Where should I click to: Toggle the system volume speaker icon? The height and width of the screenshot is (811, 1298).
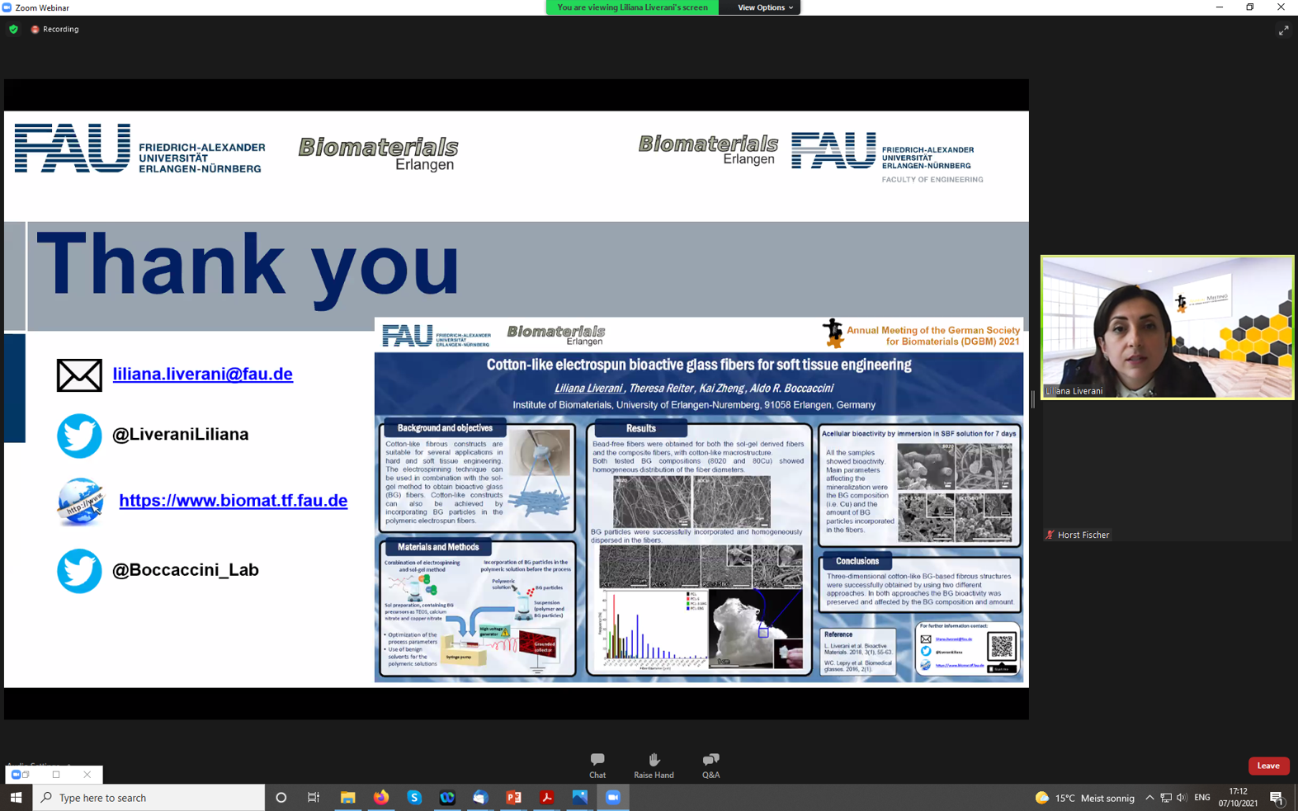click(x=1182, y=798)
